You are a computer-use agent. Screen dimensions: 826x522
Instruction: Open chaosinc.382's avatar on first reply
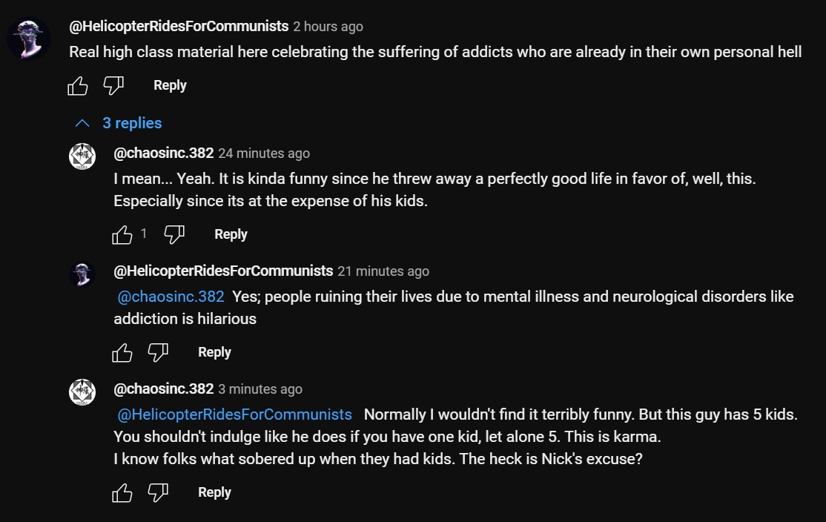click(x=82, y=156)
